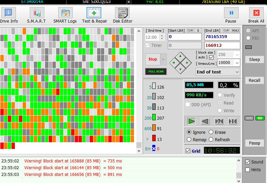Select the Verify test mode
Viewport: 267px width, 183px height.
point(220,95)
